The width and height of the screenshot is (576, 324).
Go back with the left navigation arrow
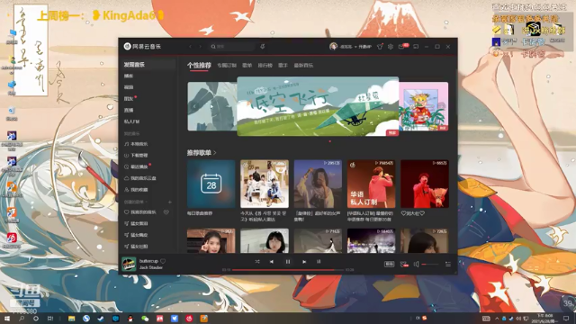(x=190, y=47)
